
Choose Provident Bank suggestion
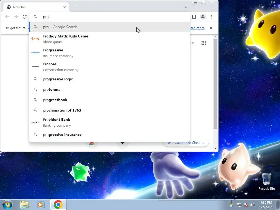click(x=109, y=122)
